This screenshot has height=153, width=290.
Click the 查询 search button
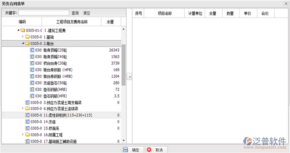75,13
